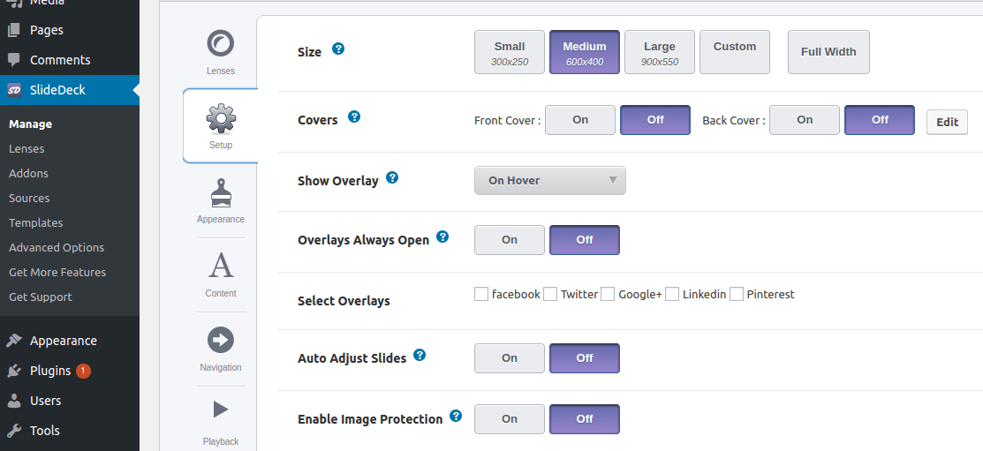Open the Playback play icon tab

click(221, 410)
